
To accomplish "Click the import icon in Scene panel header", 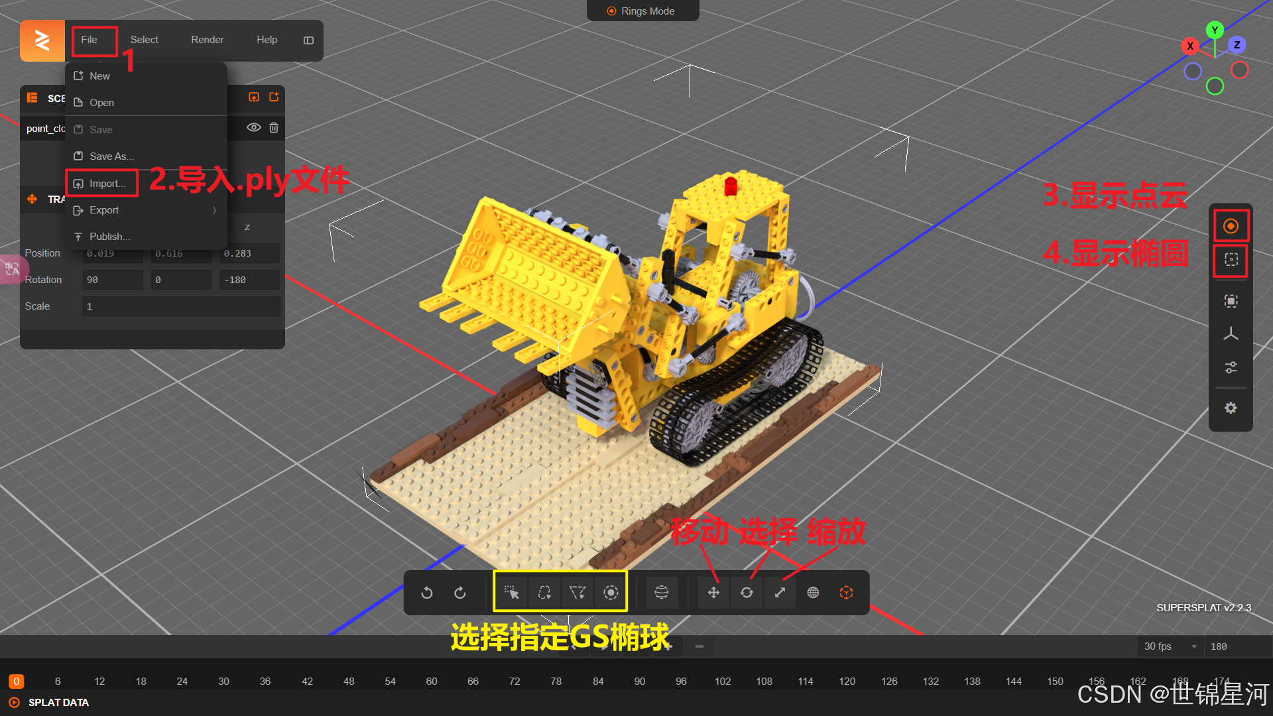I will [x=254, y=97].
